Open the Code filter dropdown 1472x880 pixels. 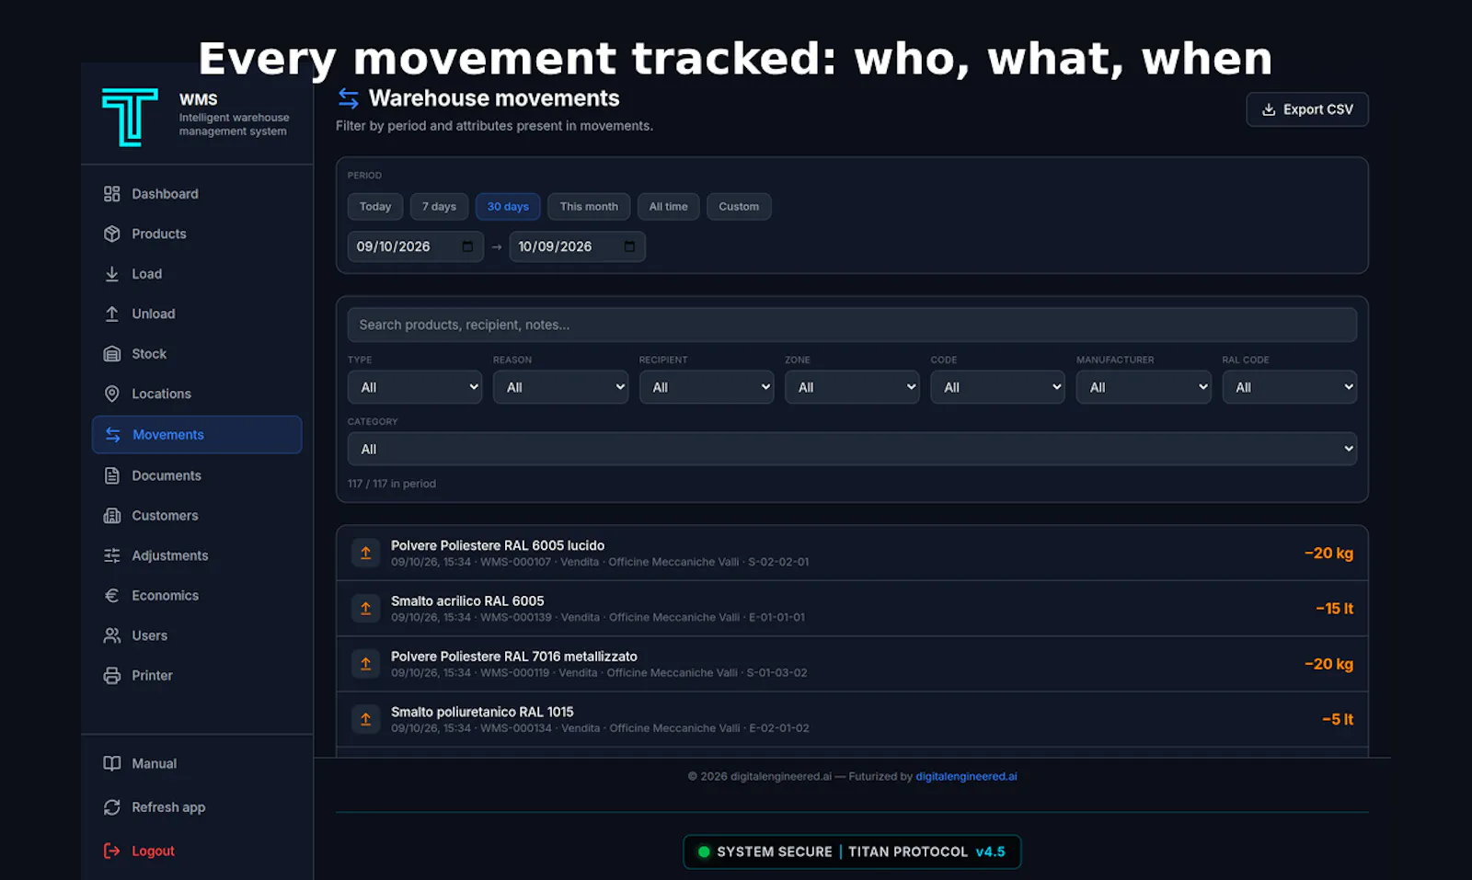click(997, 387)
